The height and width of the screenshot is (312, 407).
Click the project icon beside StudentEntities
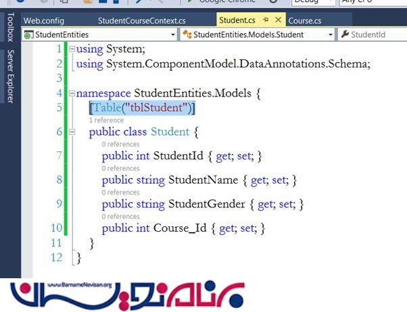pos(28,34)
